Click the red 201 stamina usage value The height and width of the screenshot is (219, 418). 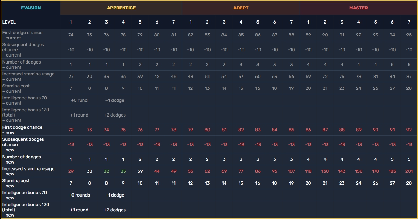pyautogui.click(x=409, y=171)
